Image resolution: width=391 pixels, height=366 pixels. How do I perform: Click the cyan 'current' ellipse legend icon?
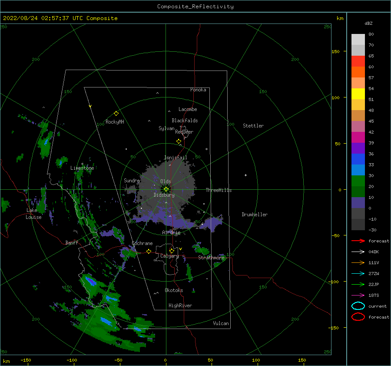[x=358, y=306]
